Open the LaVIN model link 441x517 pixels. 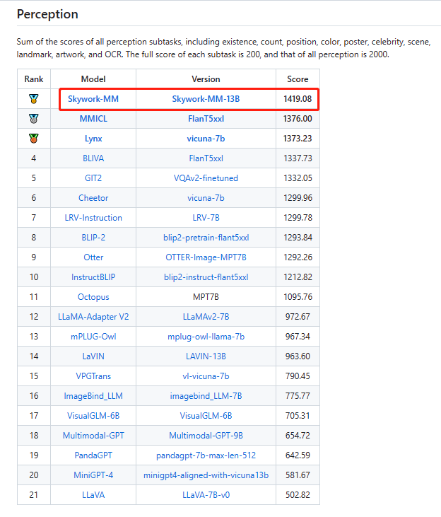[x=93, y=356]
